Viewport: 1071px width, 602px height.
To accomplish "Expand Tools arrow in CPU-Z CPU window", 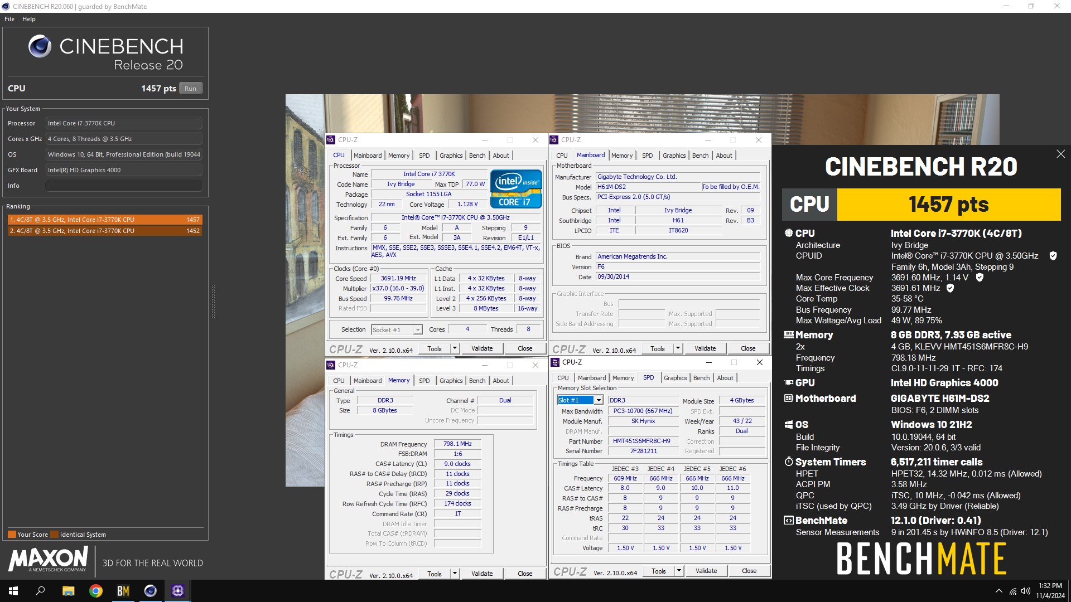I will [x=455, y=348].
